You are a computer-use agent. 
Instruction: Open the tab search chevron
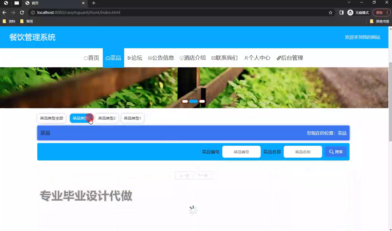(x=349, y=2)
